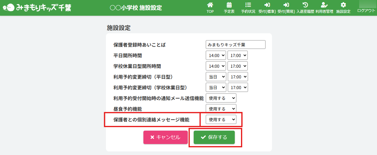
Task: Open the 利用予約変更締切（平日型） day dropdown
Action: click(x=216, y=77)
